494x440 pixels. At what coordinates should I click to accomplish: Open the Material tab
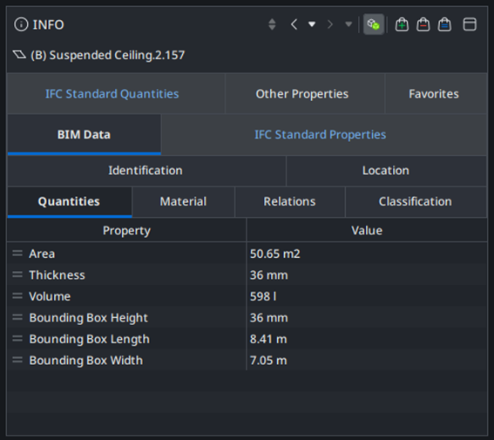[183, 201]
